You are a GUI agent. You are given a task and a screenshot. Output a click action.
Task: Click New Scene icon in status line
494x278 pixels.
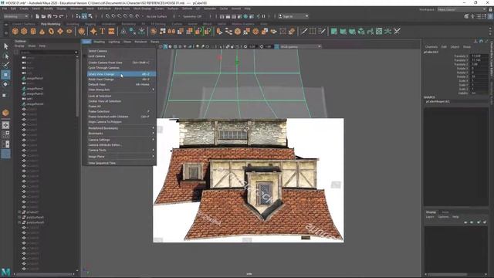[37, 16]
